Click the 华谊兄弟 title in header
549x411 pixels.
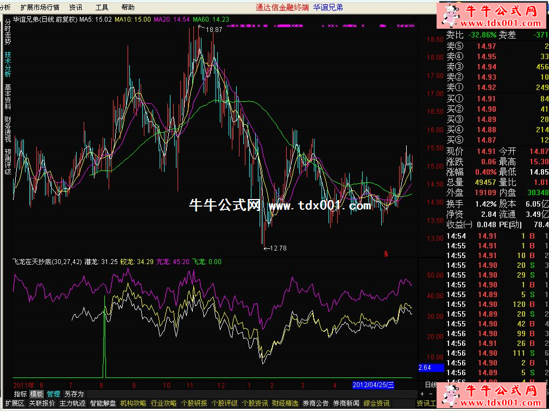point(328,8)
